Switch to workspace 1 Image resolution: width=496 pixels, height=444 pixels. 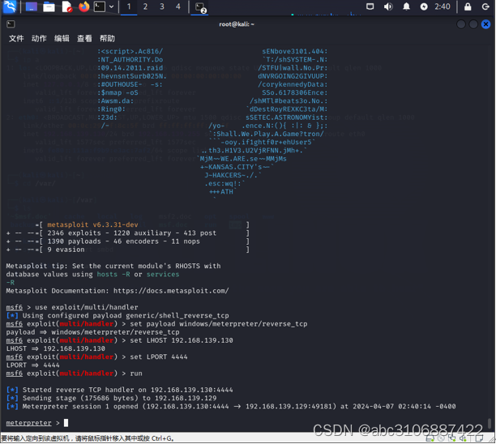pyautogui.click(x=129, y=6)
